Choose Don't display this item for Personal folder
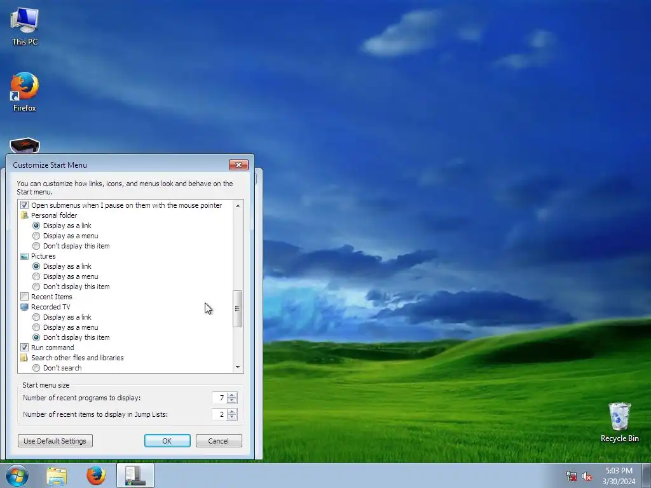651x488 pixels. pyautogui.click(x=36, y=246)
